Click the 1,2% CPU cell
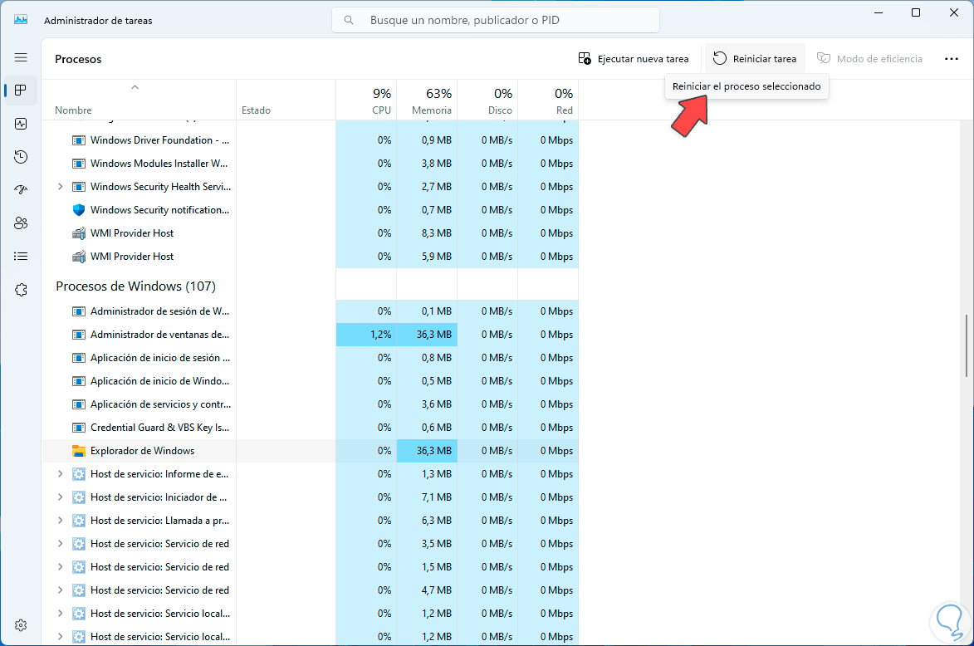This screenshot has width=974, height=646. [x=366, y=334]
